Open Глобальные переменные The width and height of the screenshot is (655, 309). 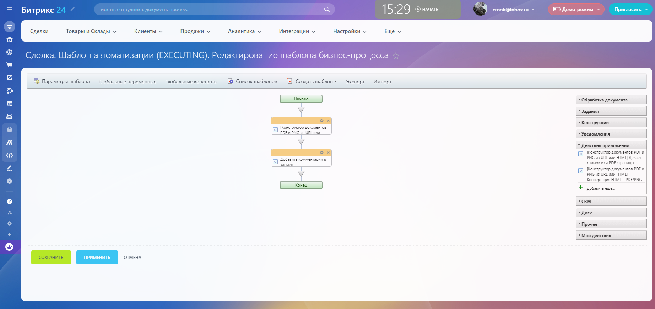coord(128,82)
